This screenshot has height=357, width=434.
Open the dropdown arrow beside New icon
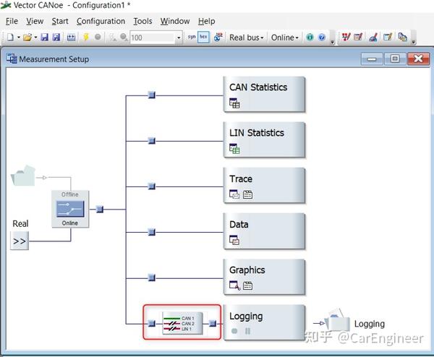click(19, 38)
